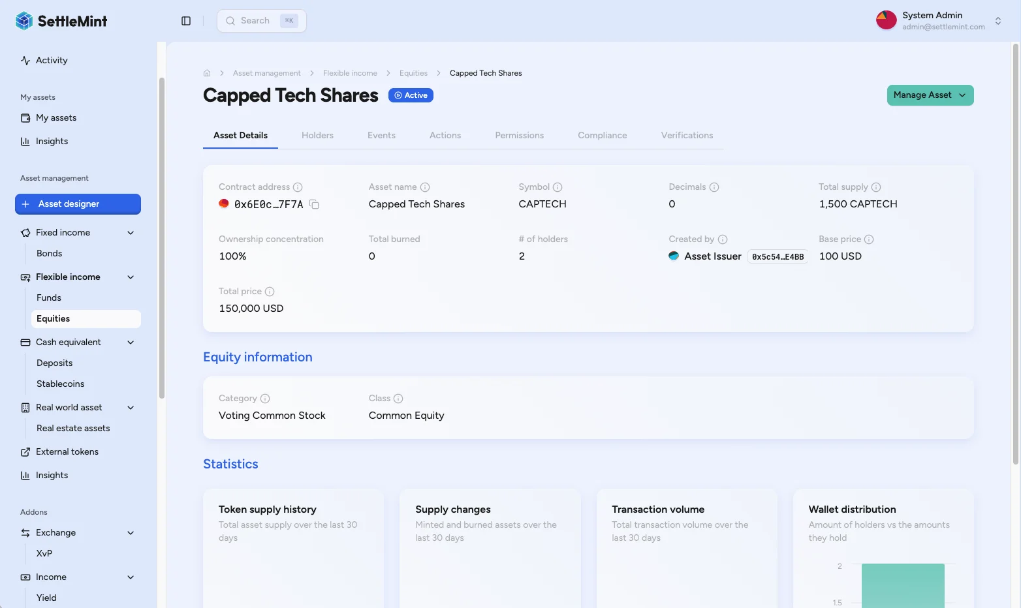Open Stablecoins in the sidebar
Screen dimensions: 1021x608
[60, 384]
